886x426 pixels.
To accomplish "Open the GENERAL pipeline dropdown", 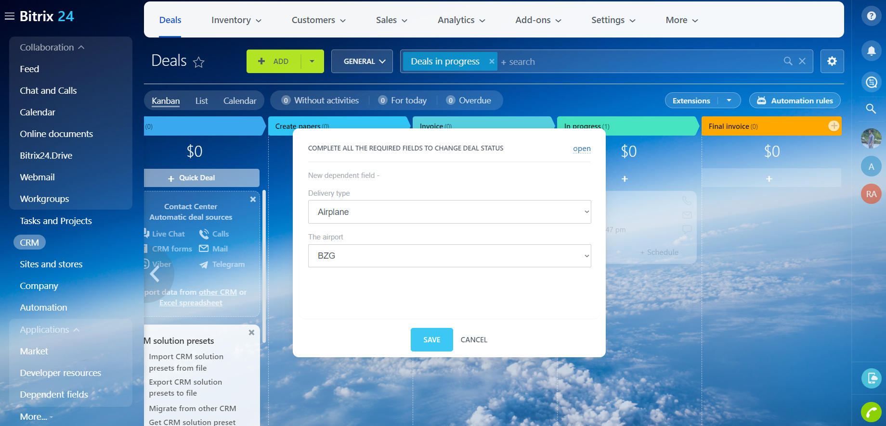I will pyautogui.click(x=362, y=62).
